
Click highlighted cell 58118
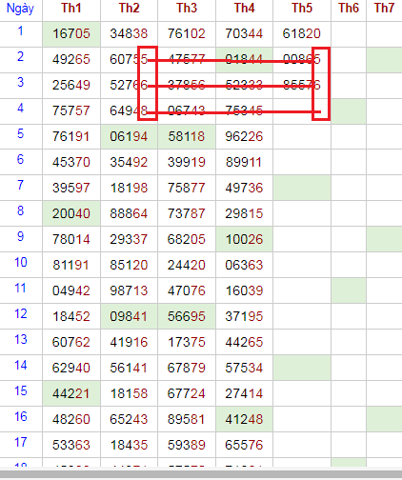click(x=187, y=137)
